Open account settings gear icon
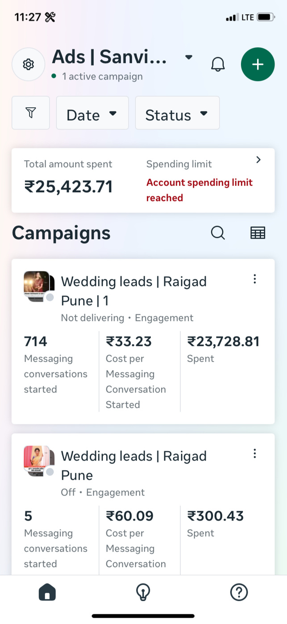Viewport: 287px width, 624px height. pos(28,64)
